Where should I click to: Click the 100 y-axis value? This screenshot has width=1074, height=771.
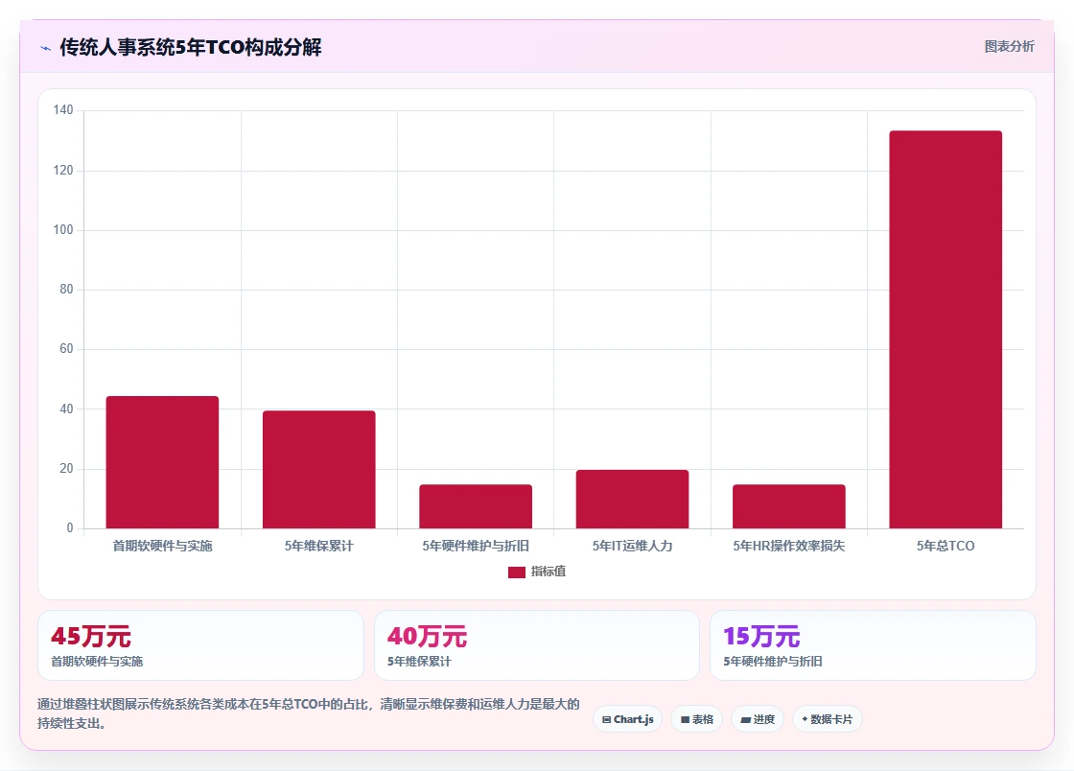pyautogui.click(x=63, y=229)
